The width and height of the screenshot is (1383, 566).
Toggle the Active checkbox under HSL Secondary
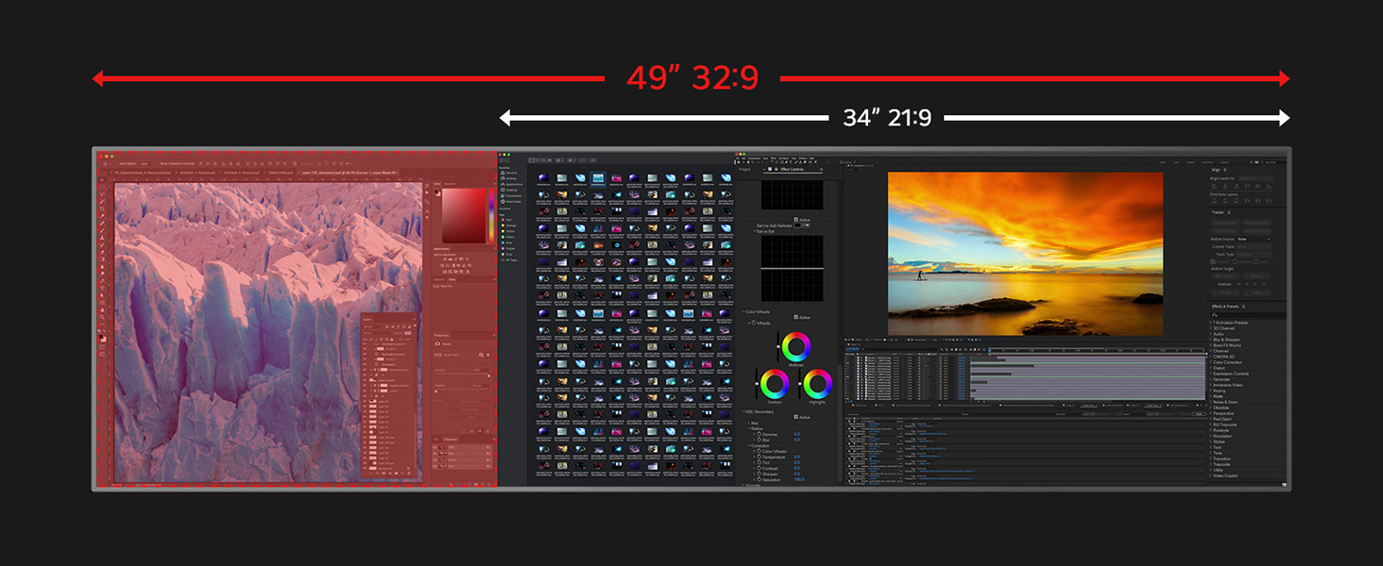click(x=796, y=417)
